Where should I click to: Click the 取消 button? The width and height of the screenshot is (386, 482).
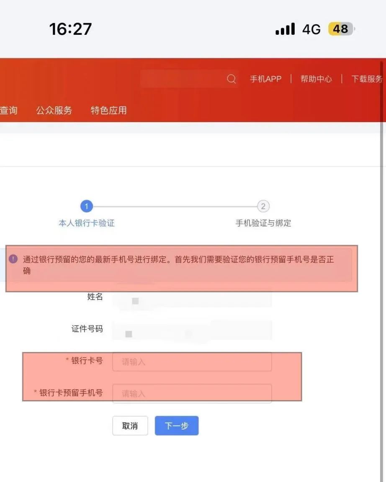[x=130, y=426]
